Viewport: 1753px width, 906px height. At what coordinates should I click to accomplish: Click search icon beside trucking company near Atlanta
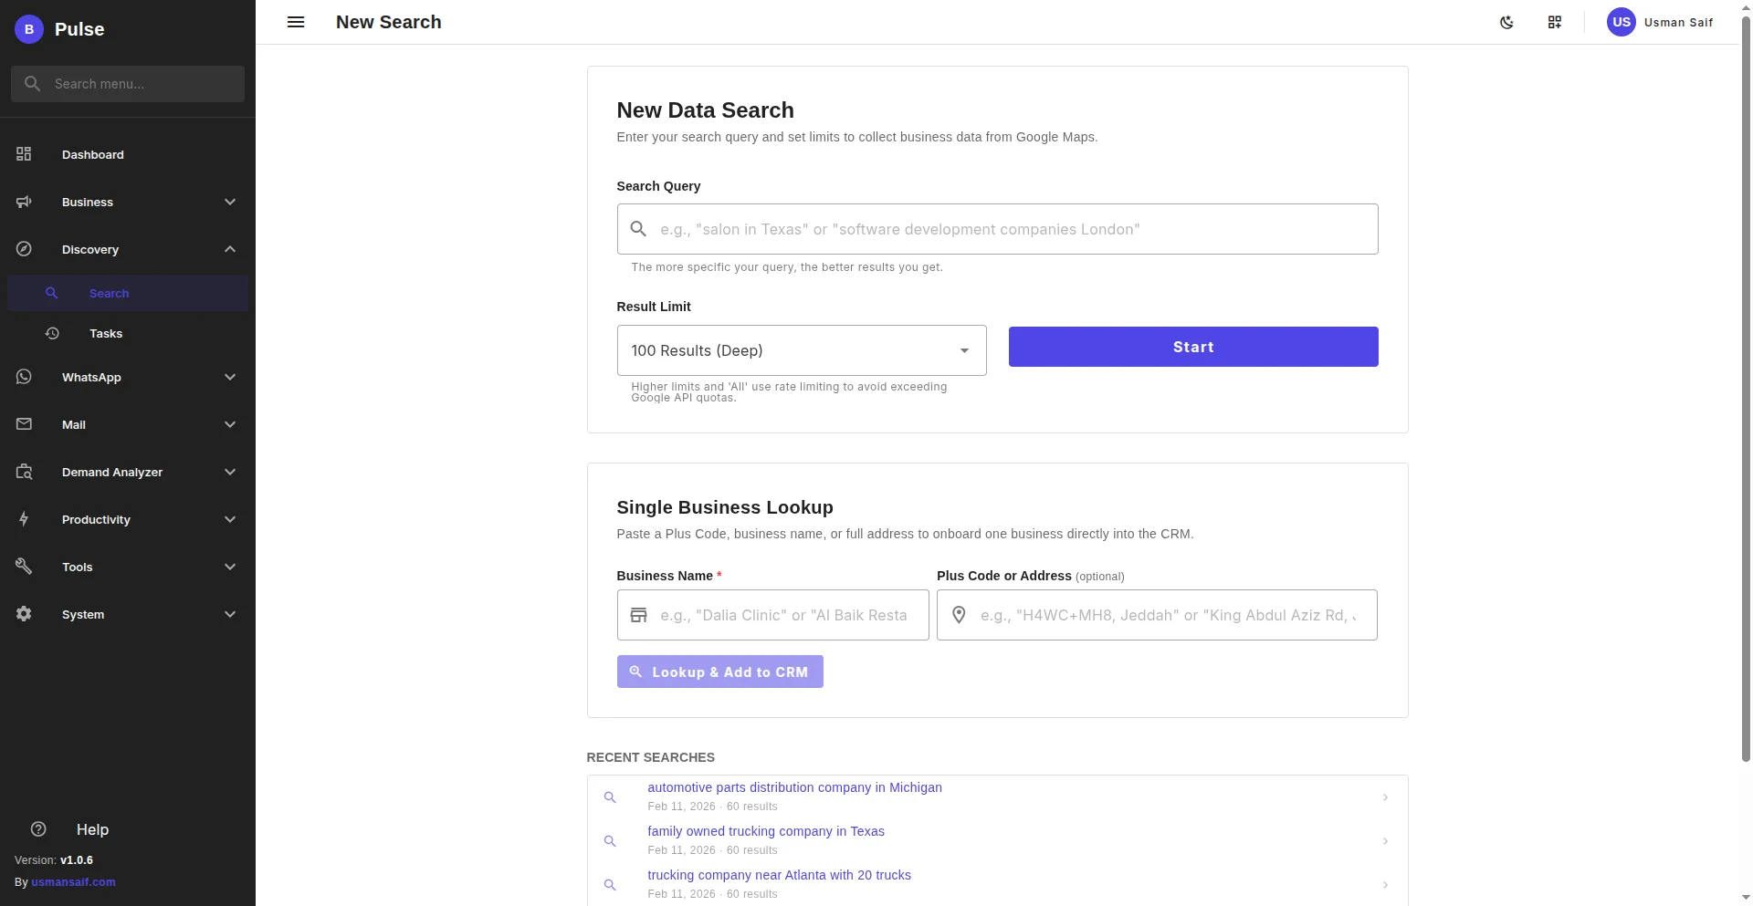610,885
